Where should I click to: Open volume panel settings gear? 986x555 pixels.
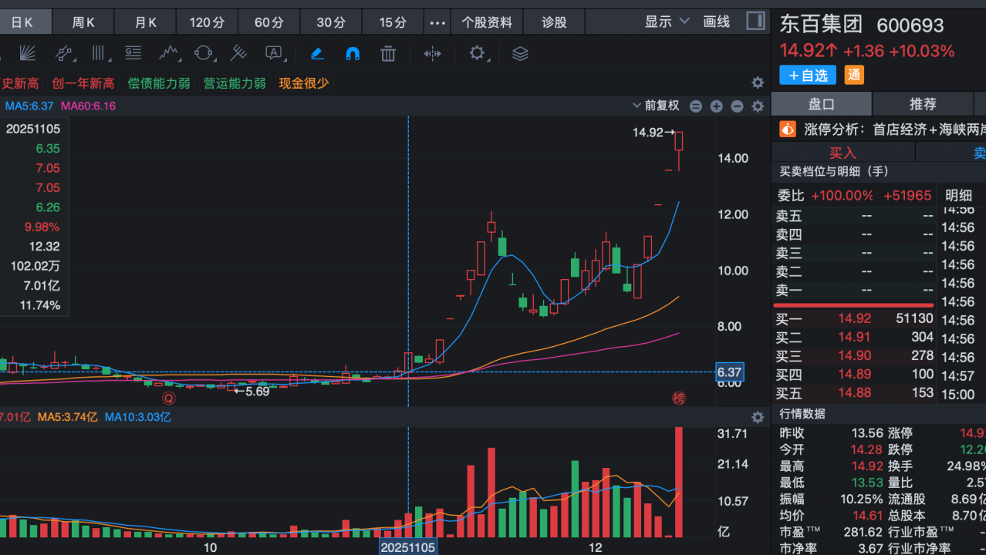click(758, 417)
